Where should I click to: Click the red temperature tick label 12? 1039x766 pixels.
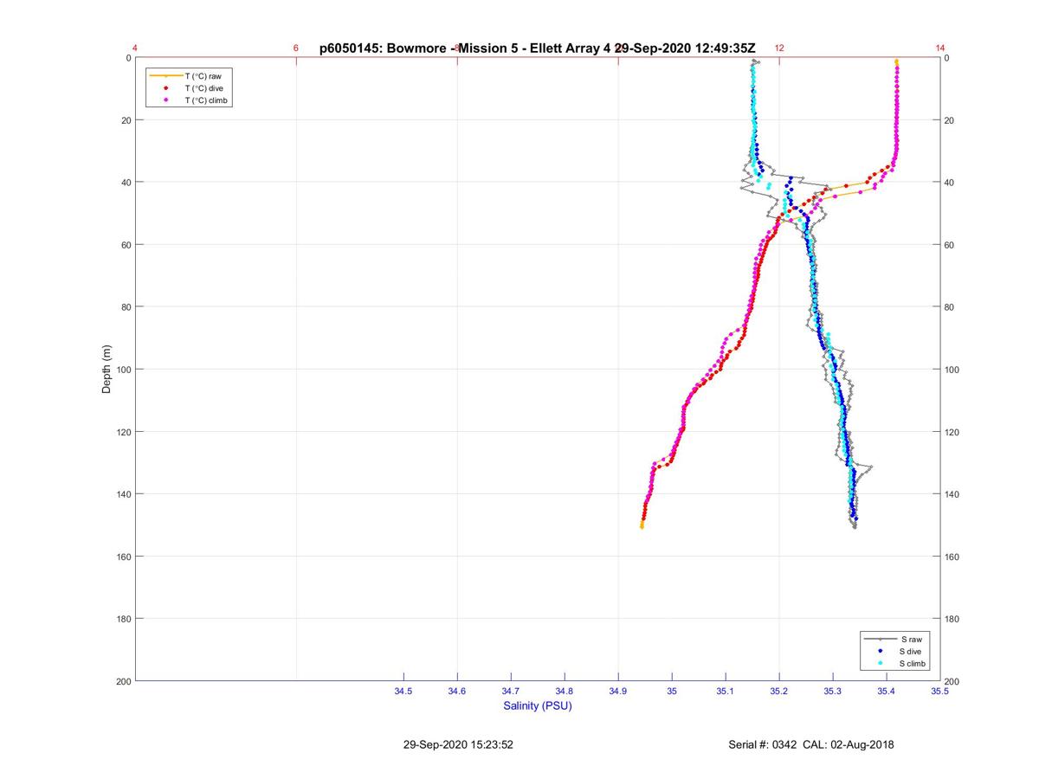[779, 48]
